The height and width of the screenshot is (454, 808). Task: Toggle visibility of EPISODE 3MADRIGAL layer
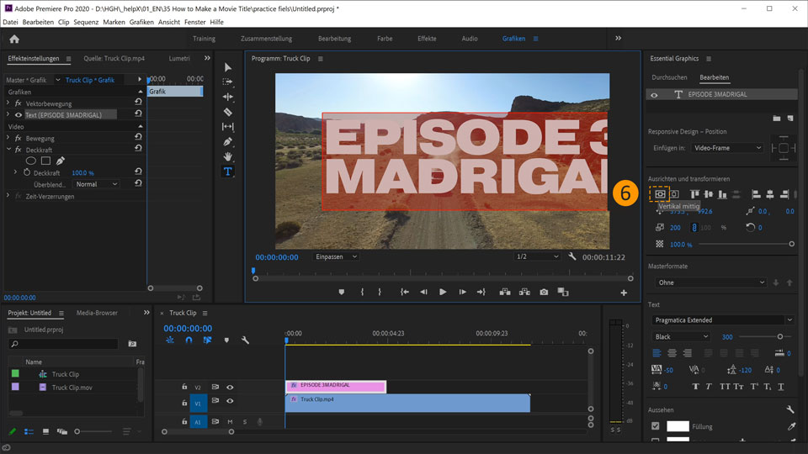[655, 95]
